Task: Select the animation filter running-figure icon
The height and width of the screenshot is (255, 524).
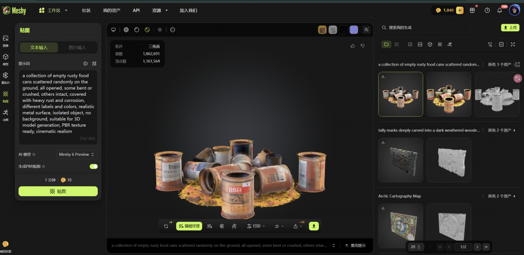Action: (449, 45)
